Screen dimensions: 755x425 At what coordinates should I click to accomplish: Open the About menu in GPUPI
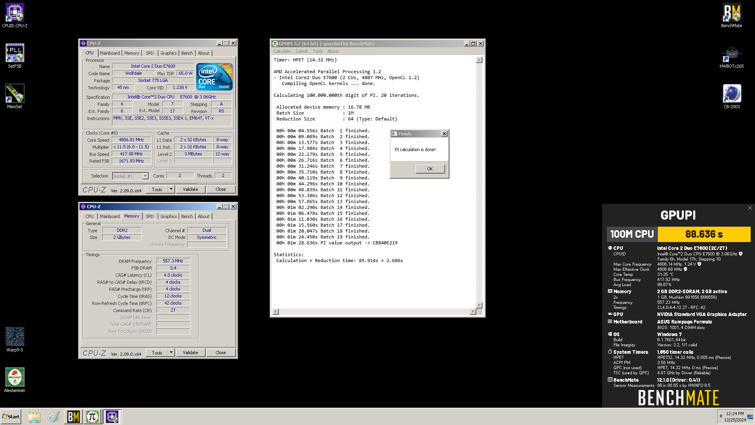pyautogui.click(x=333, y=51)
